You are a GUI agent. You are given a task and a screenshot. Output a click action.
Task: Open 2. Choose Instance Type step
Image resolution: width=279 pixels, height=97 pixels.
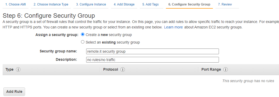(x=51, y=4)
